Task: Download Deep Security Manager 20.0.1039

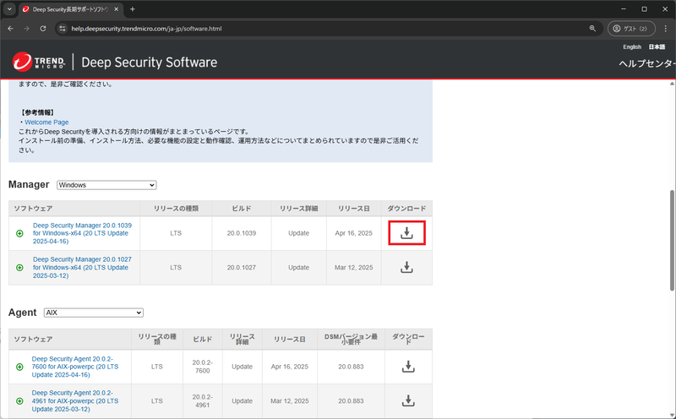Action: (x=406, y=233)
